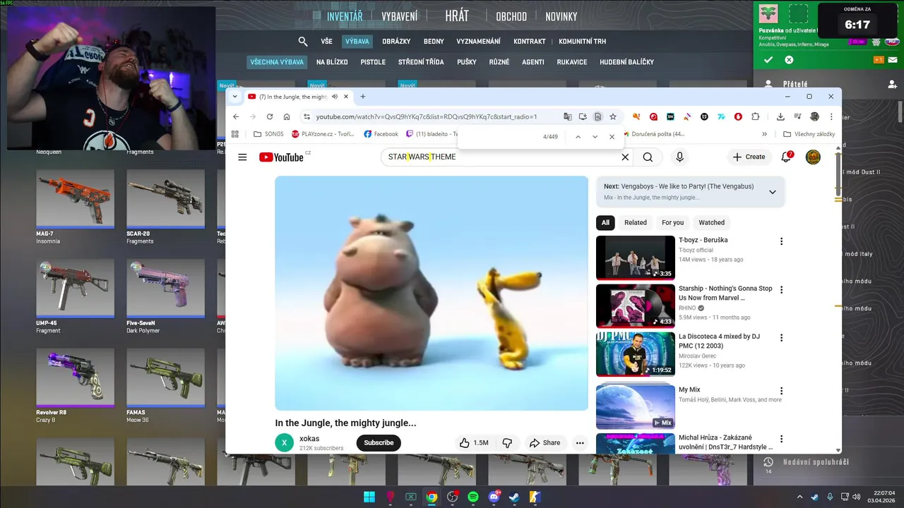Open Chrome downloads icon
Image resolution: width=904 pixels, height=508 pixels.
click(x=780, y=116)
